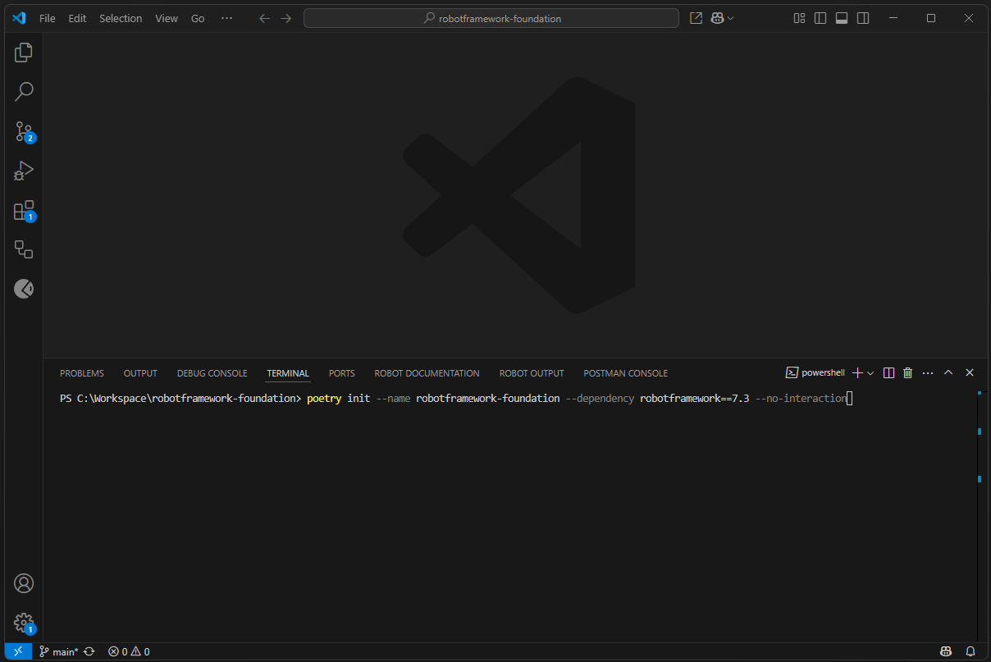
Task: Switch to the OUTPUT tab
Action: coord(140,373)
